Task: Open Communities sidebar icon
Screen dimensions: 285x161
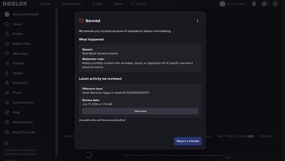Action: tap(7, 102)
